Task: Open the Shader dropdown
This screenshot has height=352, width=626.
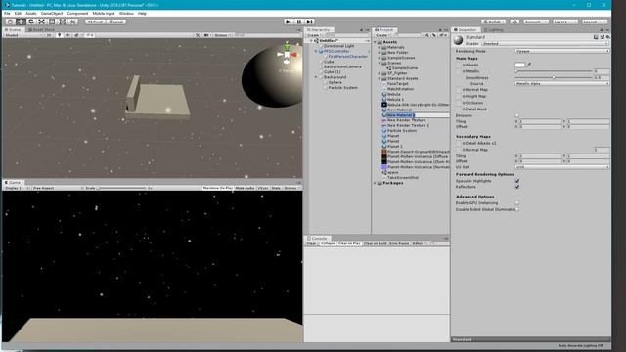Action: coord(546,43)
